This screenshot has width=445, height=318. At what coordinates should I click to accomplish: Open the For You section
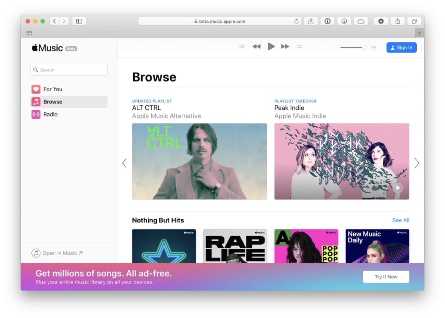[69, 89]
